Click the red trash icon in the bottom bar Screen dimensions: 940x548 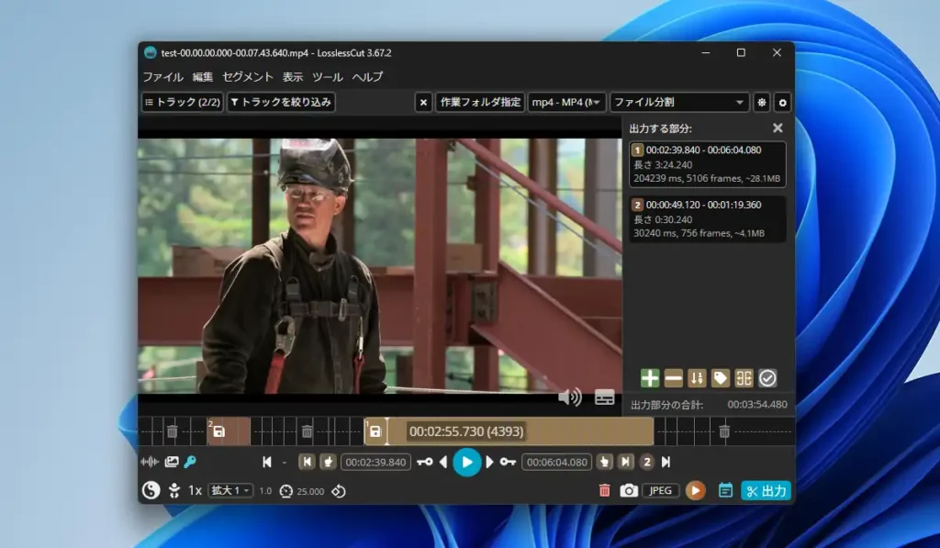click(604, 490)
